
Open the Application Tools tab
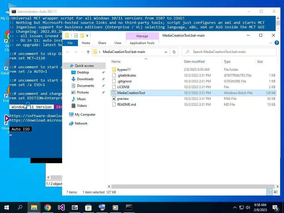[142, 43]
